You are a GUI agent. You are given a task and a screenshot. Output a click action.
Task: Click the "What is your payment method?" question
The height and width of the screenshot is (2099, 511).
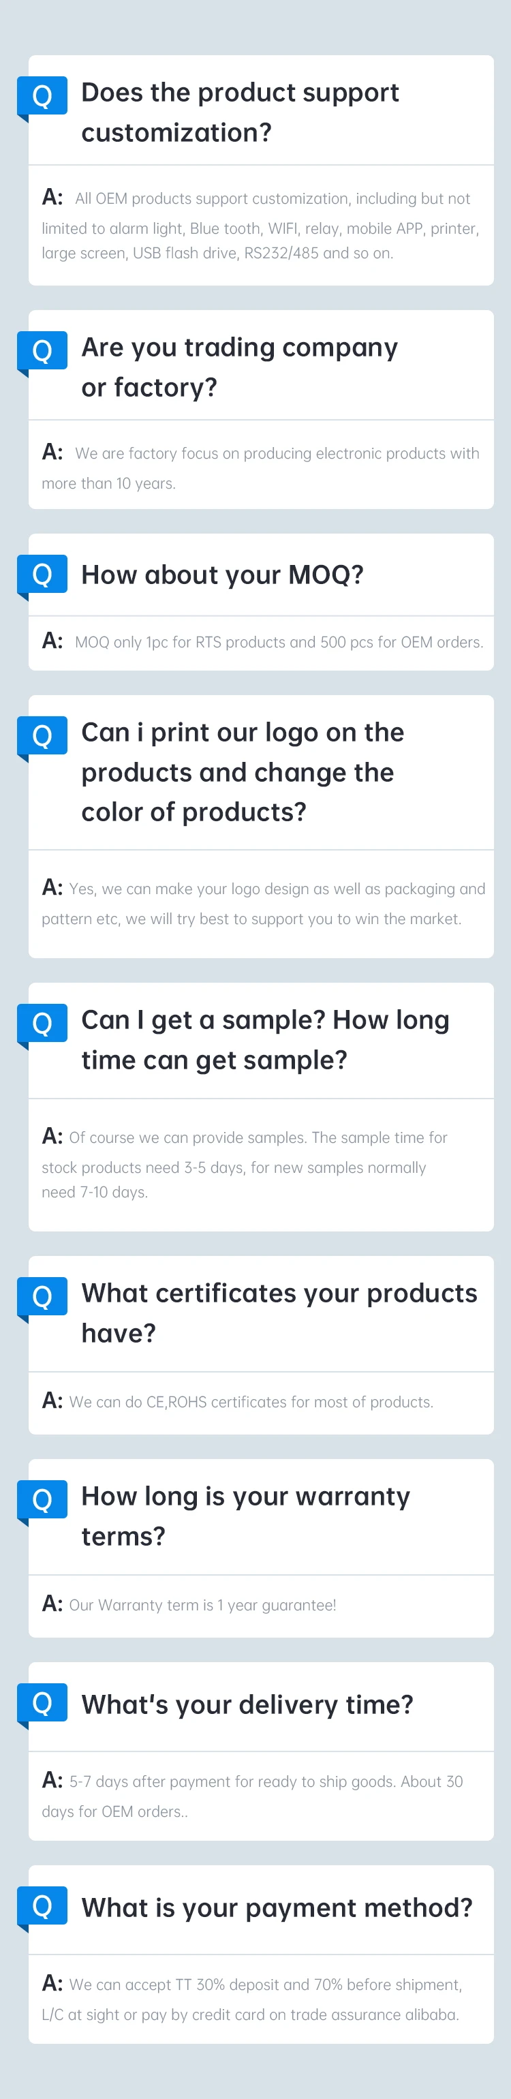[x=277, y=1908]
